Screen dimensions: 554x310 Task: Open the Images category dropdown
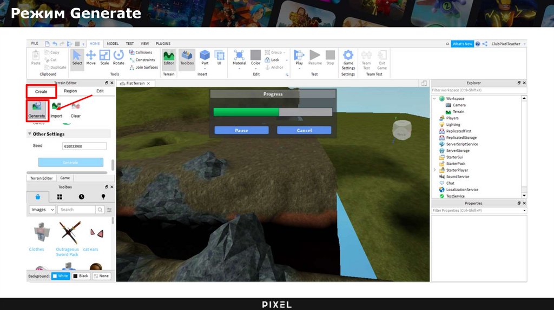(x=42, y=210)
